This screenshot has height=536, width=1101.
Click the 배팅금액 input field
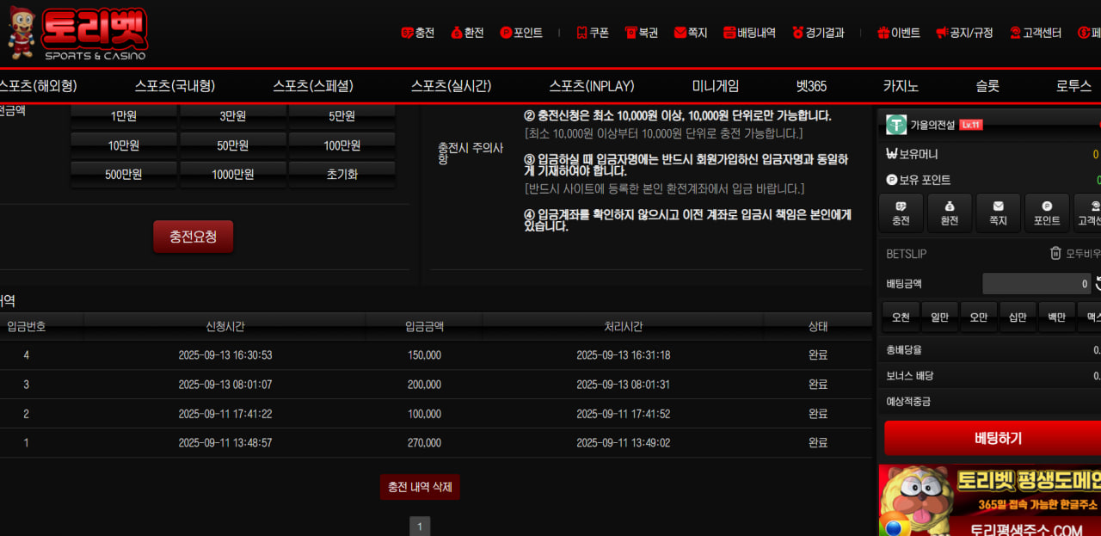1036,284
